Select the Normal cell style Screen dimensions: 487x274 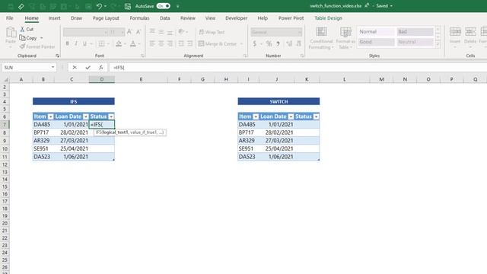[376, 32]
